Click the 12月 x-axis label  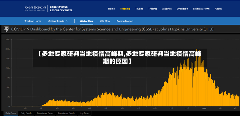[x=187, y=108]
